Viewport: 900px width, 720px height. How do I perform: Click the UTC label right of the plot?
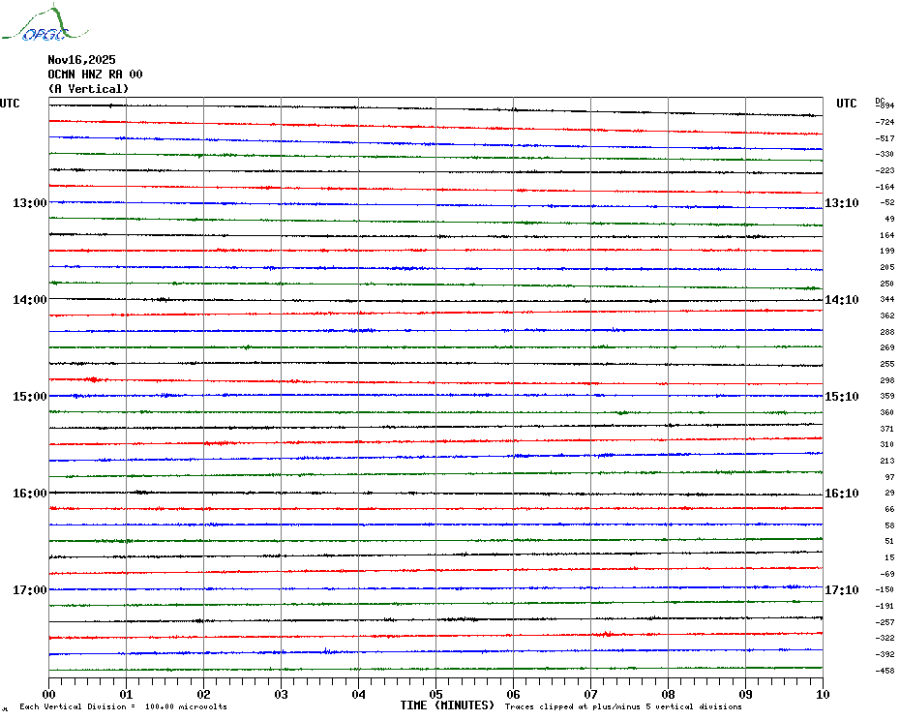[846, 104]
